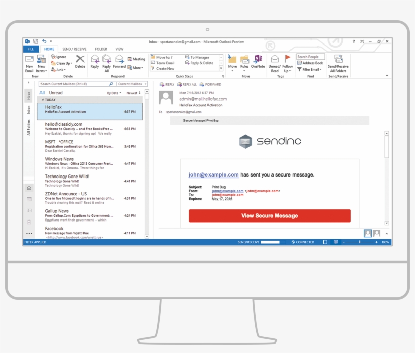Open the MSFT *OFFICE email
This screenshot has height=353, width=415.
(90, 146)
